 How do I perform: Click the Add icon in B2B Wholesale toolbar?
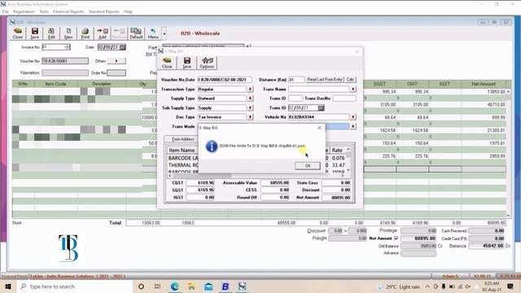coord(103,33)
